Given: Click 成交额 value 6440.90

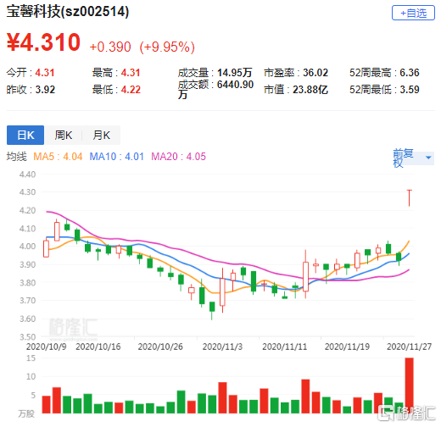Looking at the screenshot, I should click(235, 85).
